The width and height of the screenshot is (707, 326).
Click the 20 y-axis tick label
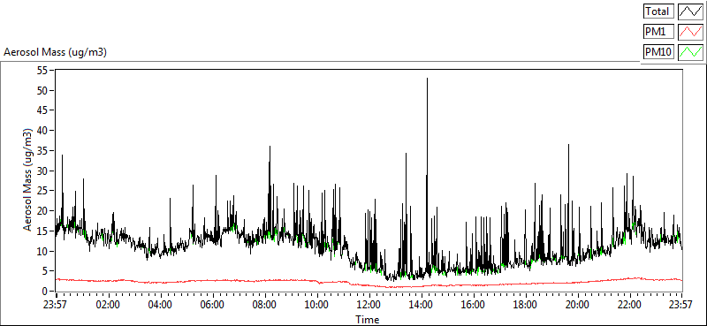point(42,211)
